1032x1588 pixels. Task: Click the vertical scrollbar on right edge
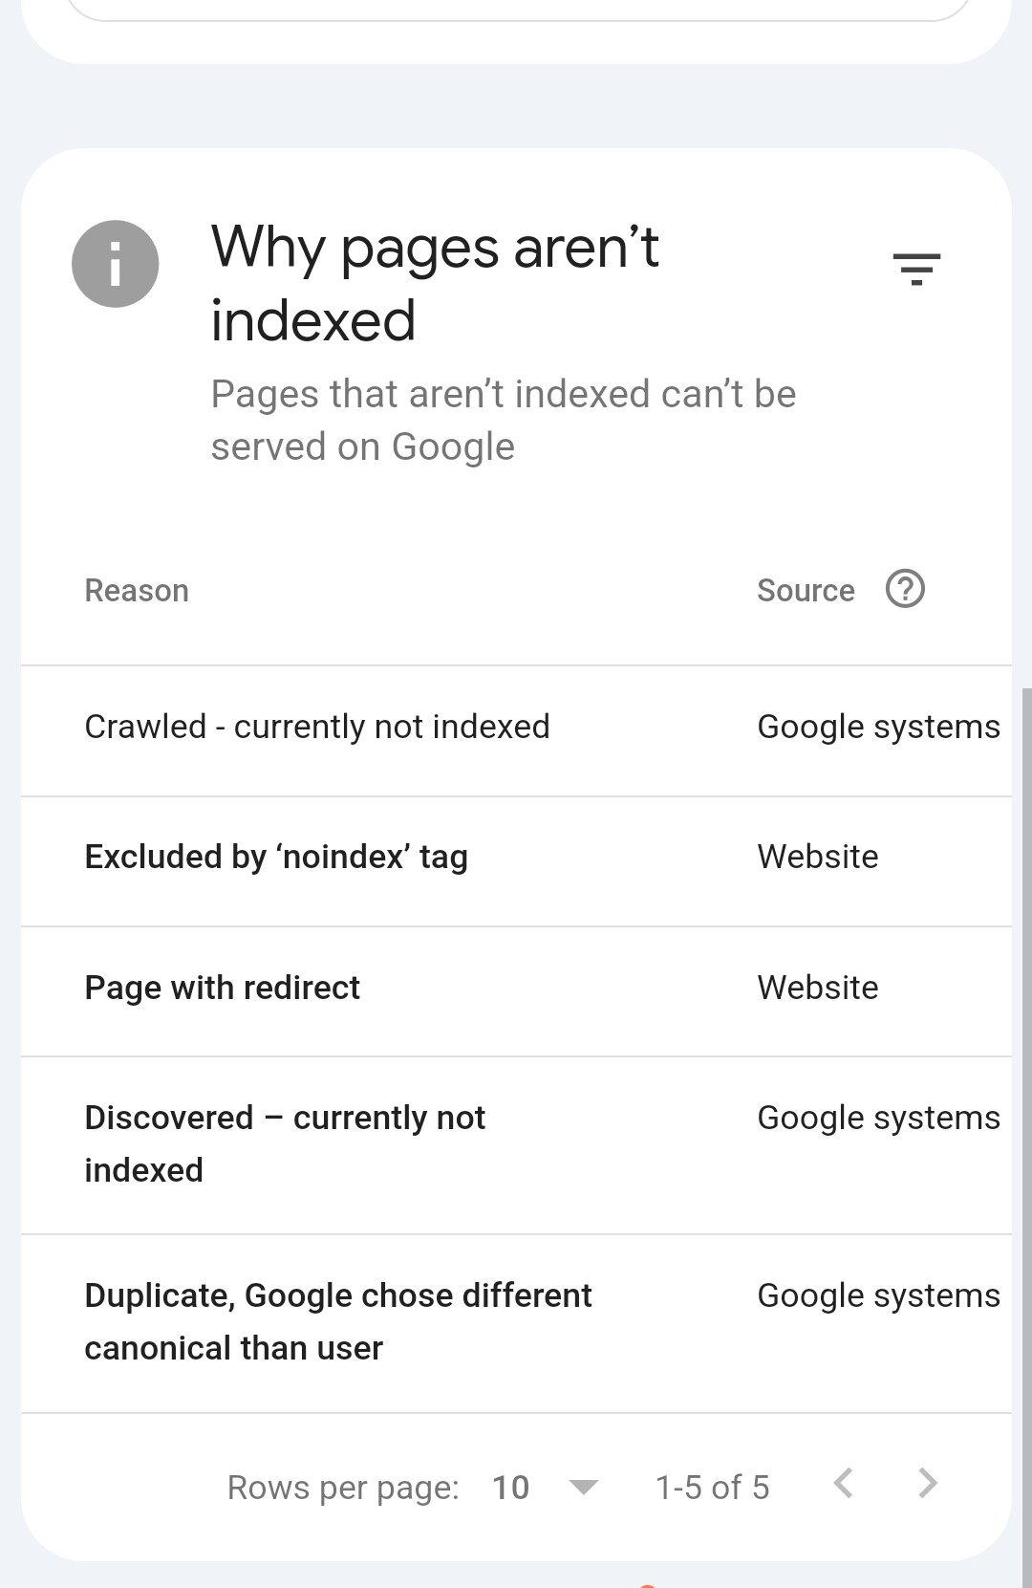point(1026,1138)
